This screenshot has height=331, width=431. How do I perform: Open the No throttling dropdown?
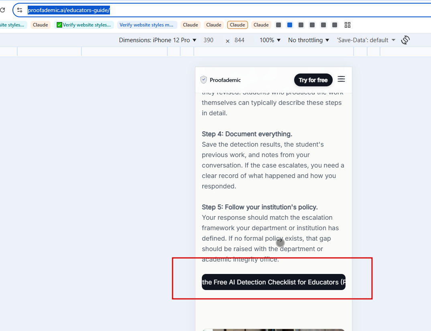point(309,40)
